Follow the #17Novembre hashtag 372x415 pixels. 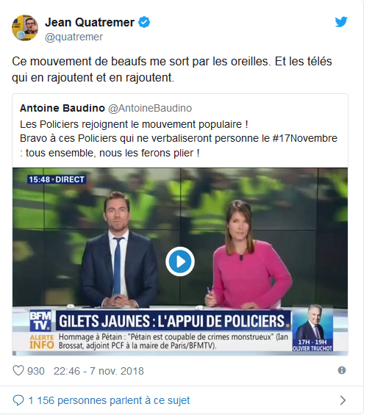coord(304,138)
